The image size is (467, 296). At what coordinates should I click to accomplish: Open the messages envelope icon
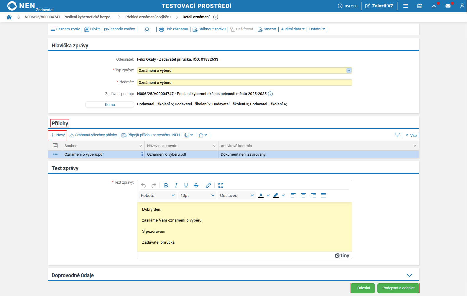coord(448,6)
